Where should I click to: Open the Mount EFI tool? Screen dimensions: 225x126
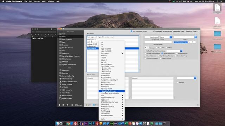point(66,70)
